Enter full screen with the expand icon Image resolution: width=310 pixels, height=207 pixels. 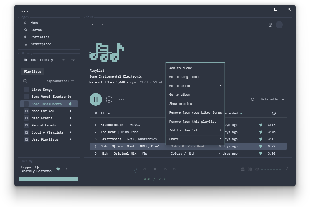pos(287,169)
